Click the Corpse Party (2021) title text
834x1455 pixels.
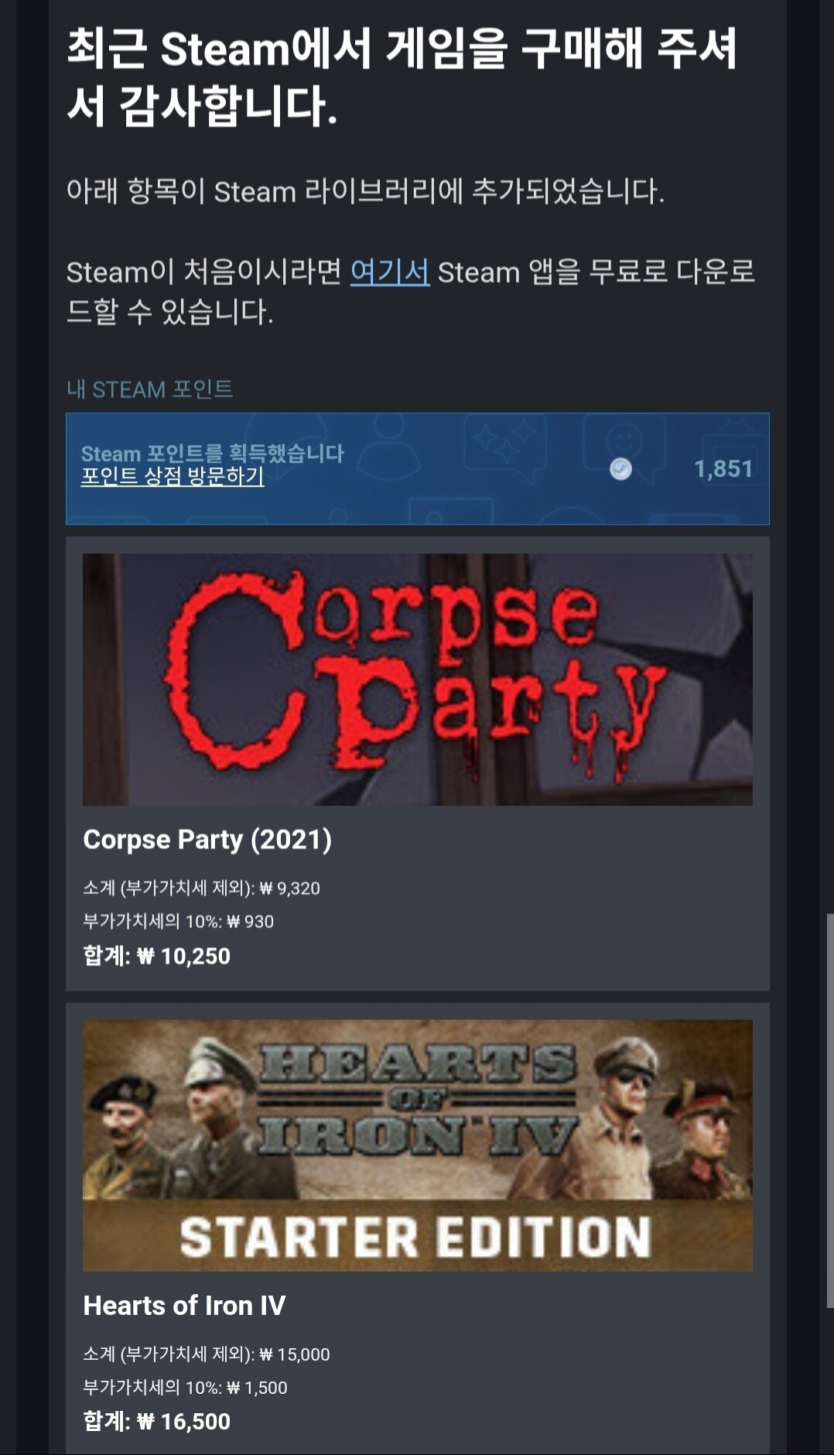tap(207, 840)
